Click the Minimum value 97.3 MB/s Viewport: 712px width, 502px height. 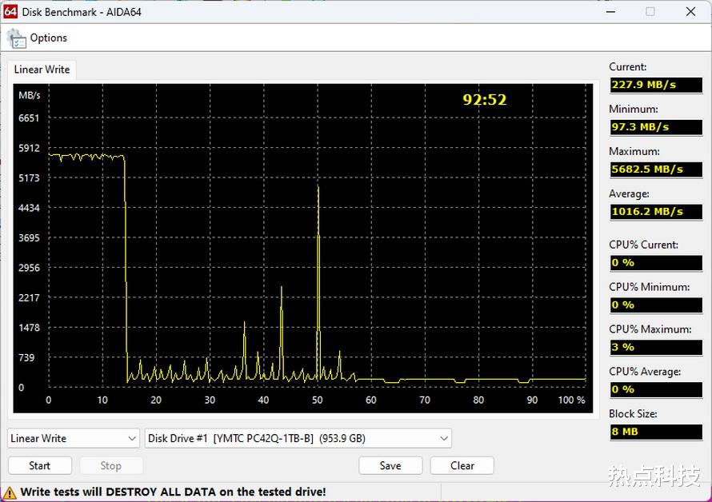656,127
